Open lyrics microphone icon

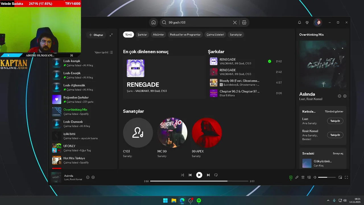[297, 177]
